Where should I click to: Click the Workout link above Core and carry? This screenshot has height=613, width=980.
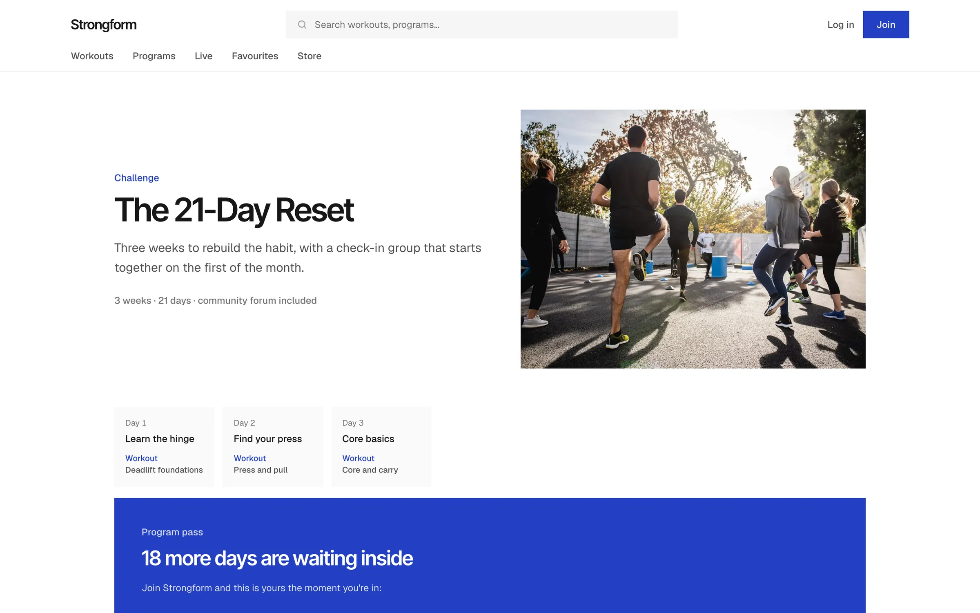358,458
